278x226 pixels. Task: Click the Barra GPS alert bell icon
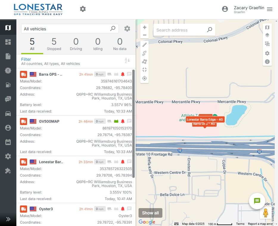[x=123, y=74]
